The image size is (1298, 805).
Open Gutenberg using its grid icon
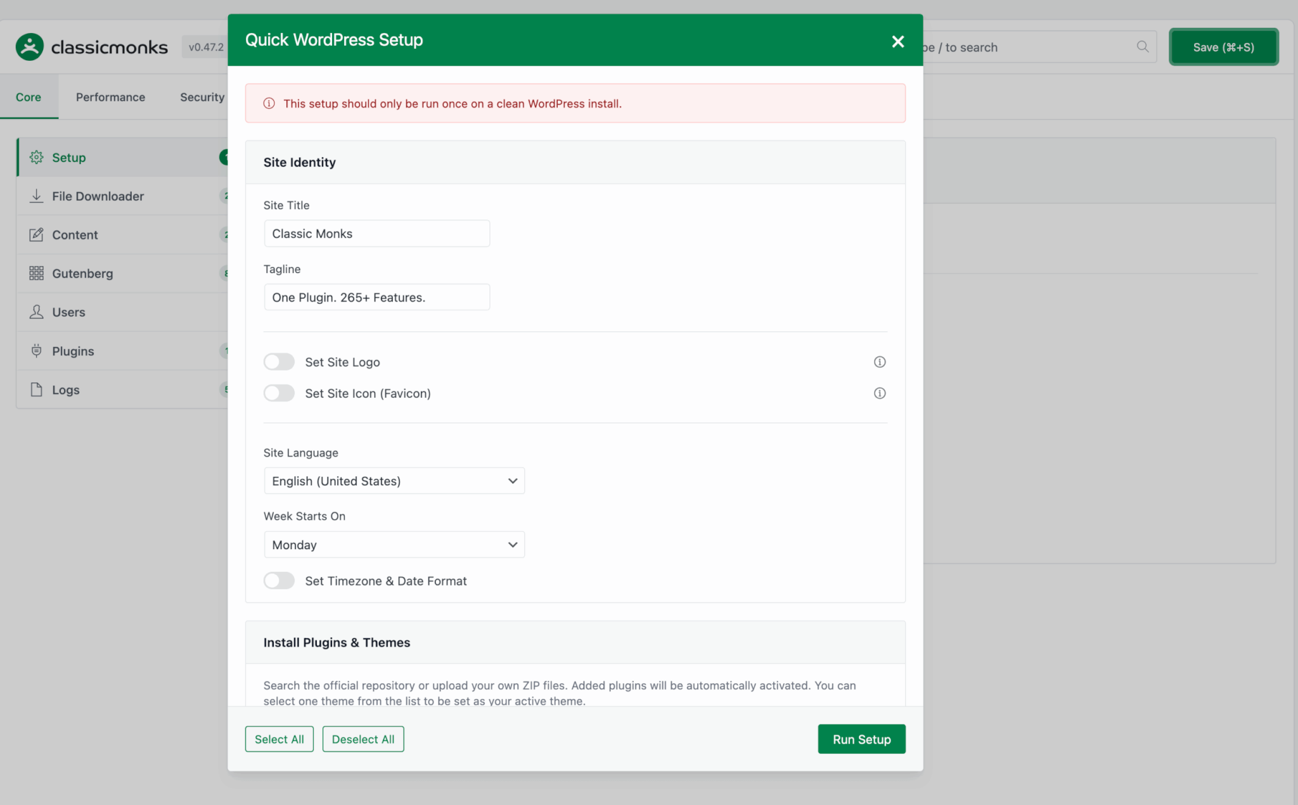click(36, 273)
